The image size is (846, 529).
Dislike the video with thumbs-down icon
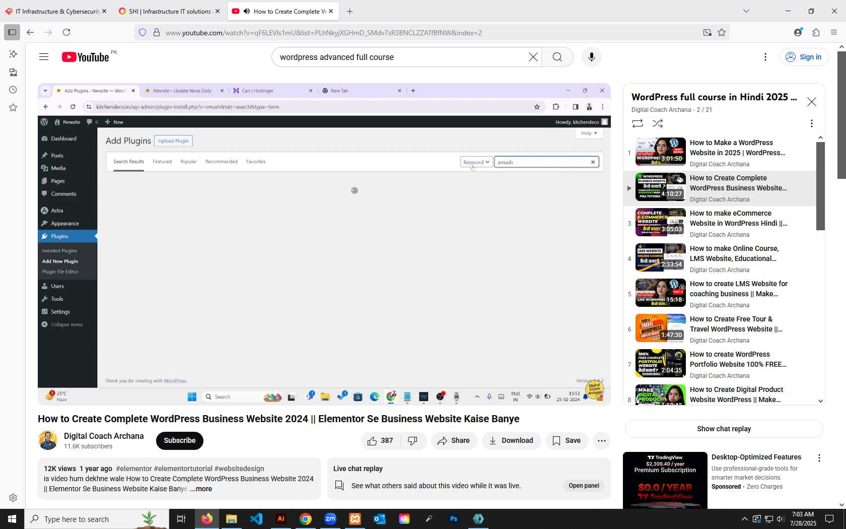coord(413,441)
